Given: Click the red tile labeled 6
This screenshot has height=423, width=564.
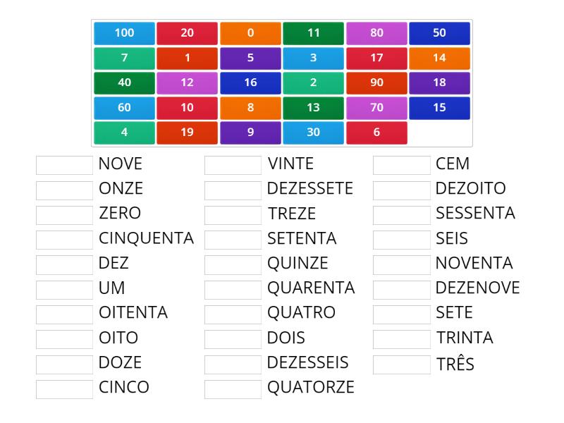Looking at the screenshot, I should pos(376,131).
